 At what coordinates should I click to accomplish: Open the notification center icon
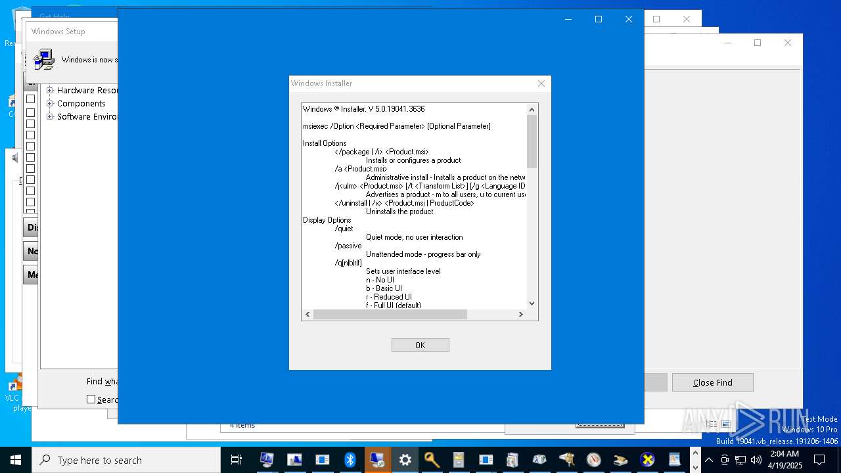tap(819, 460)
